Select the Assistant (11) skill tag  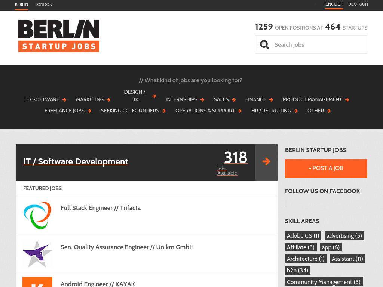click(347, 259)
